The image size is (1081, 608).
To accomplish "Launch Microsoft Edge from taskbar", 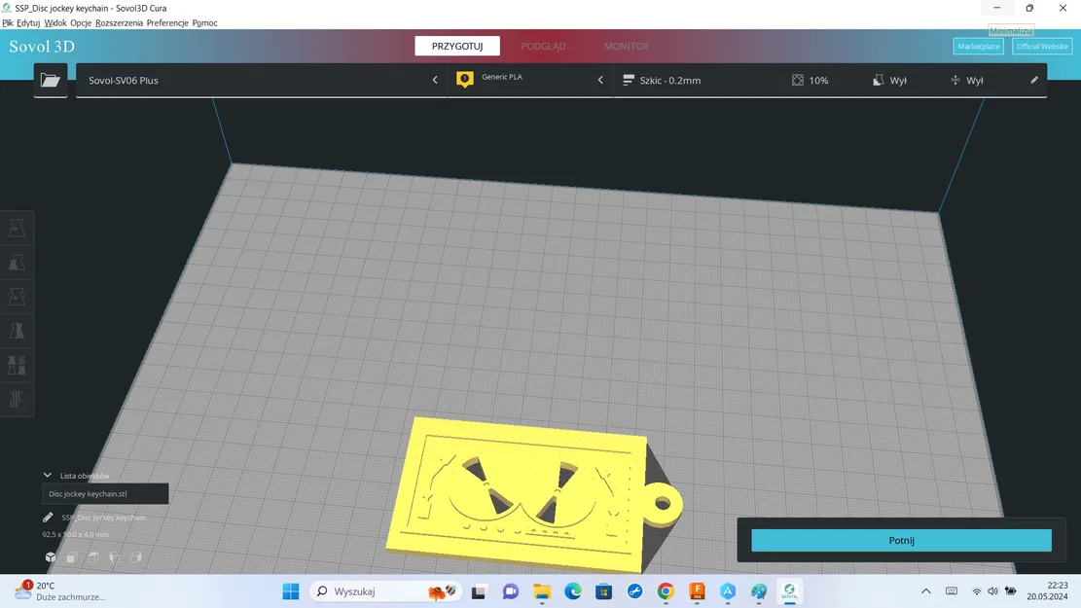I will pyautogui.click(x=573, y=591).
